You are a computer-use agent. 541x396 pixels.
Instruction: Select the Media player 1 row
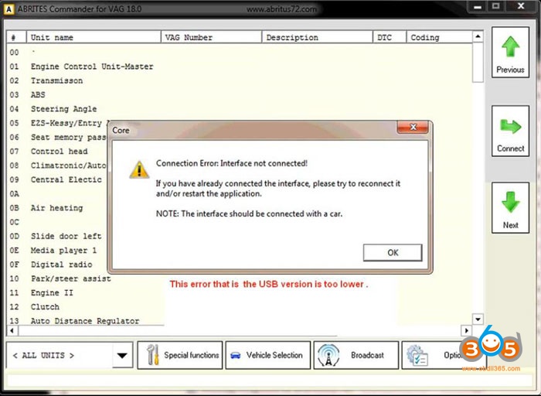tap(59, 251)
